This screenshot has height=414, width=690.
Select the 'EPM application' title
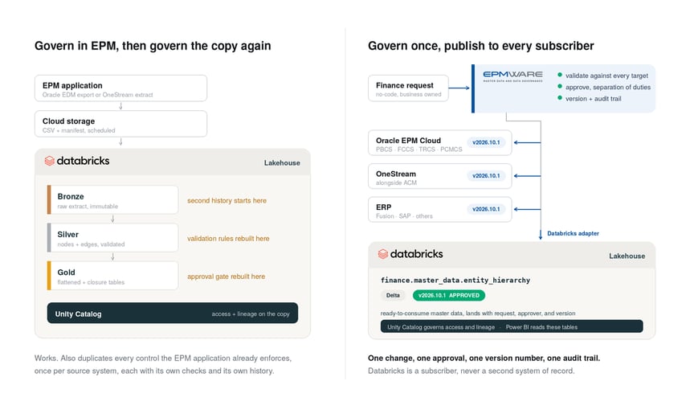click(x=72, y=85)
